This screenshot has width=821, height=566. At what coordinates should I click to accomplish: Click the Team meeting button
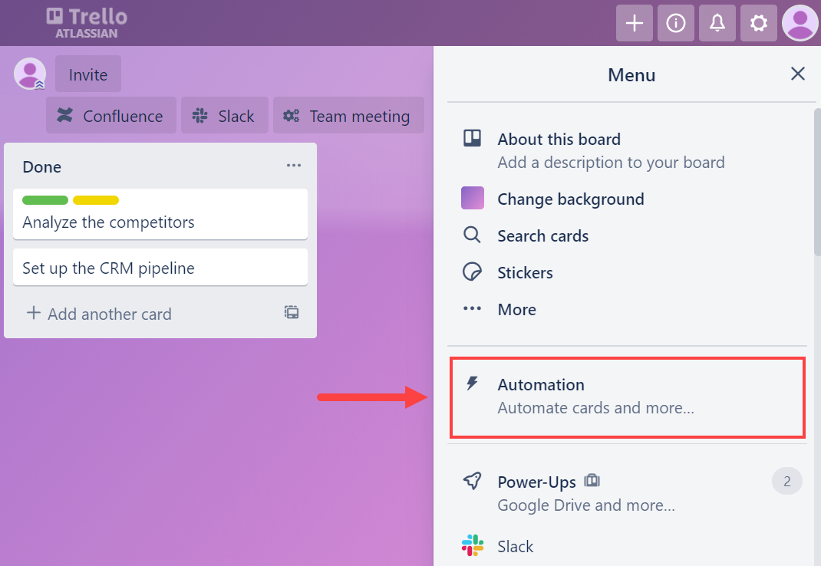348,115
